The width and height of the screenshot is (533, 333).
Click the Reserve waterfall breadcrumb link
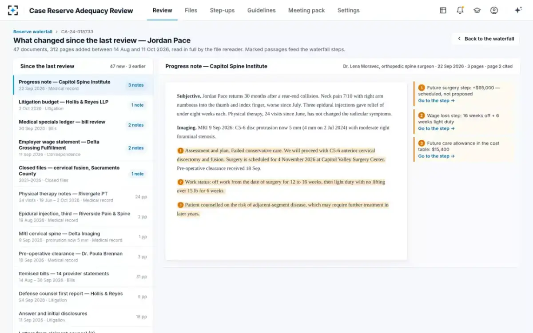pyautogui.click(x=33, y=32)
